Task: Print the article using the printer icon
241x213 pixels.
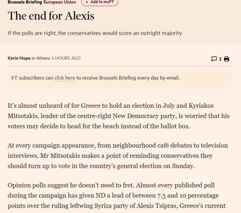Action: click(227, 59)
